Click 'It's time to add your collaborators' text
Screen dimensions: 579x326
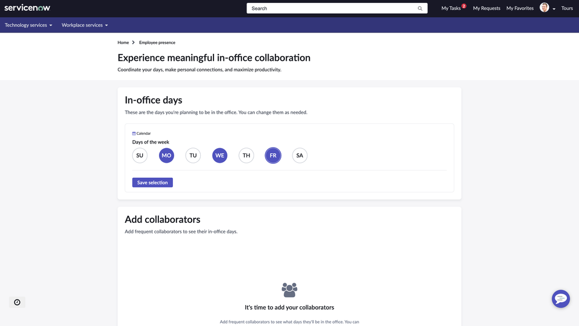pyautogui.click(x=289, y=307)
